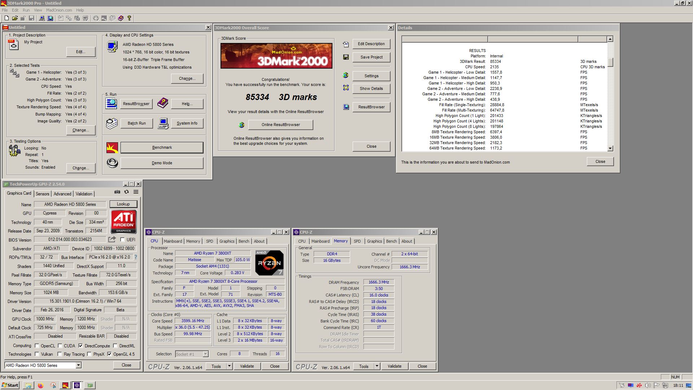
Task: Click the Benchmark button
Action: 162,147
